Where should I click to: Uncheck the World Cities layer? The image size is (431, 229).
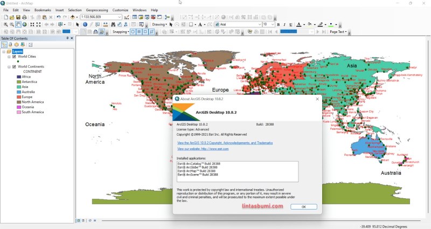(14, 57)
